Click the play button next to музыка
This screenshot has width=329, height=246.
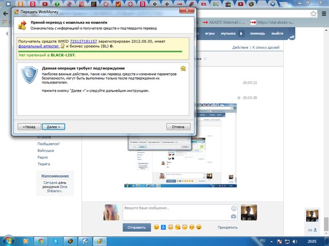coord(241,34)
